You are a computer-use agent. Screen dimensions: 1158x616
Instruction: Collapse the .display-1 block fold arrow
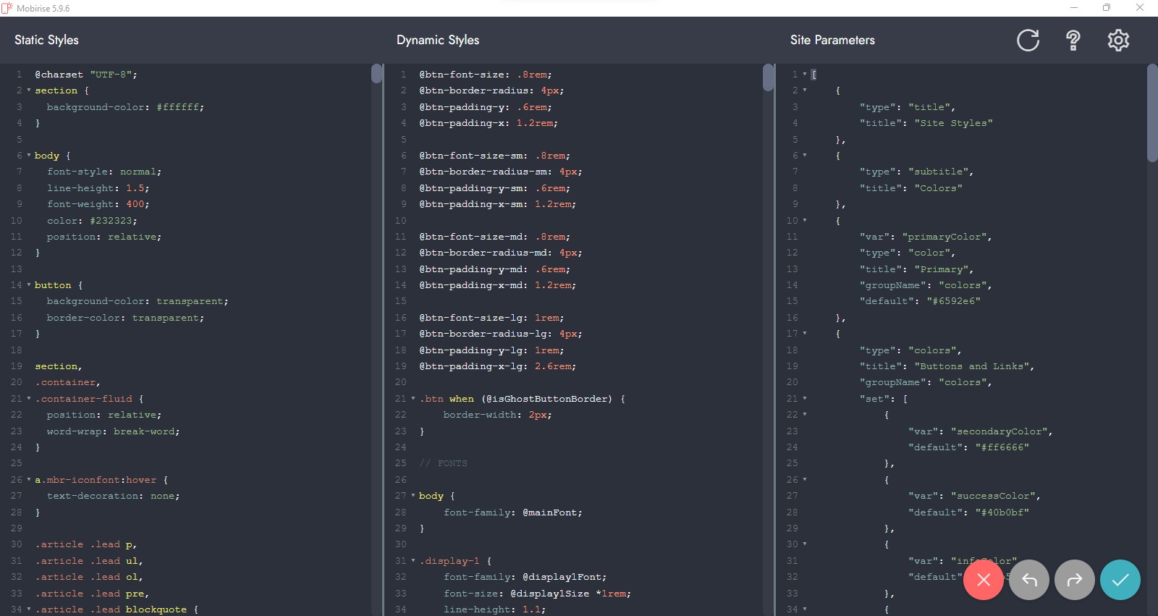pyautogui.click(x=413, y=561)
